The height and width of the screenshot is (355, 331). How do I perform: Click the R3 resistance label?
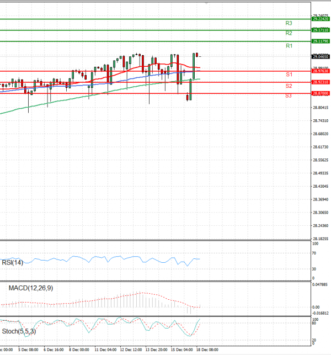pos(289,23)
